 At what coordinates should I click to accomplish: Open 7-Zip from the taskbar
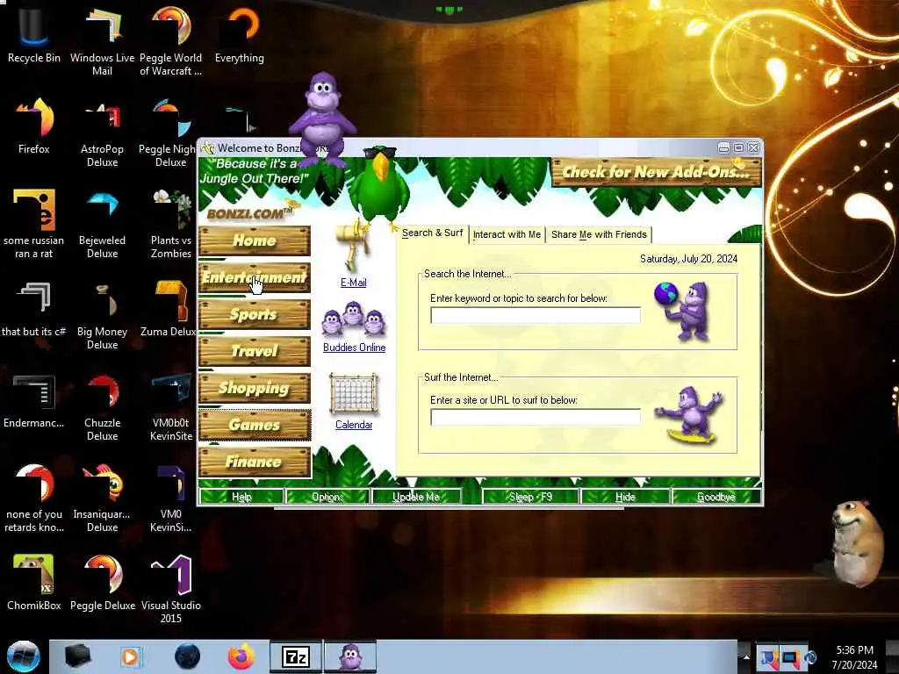(x=296, y=656)
